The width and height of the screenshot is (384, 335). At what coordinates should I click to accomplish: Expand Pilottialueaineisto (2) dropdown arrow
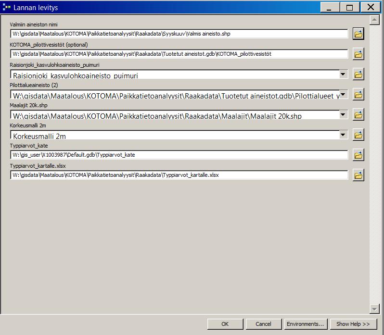point(343,94)
